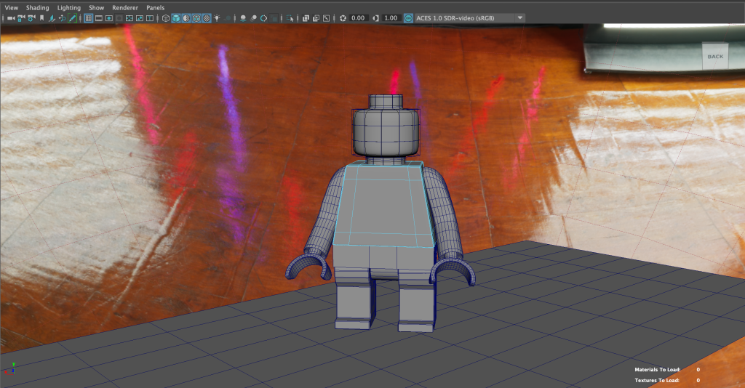Toggle the Depth of Field icon
The width and height of the screenshot is (745, 388).
[x=274, y=18]
